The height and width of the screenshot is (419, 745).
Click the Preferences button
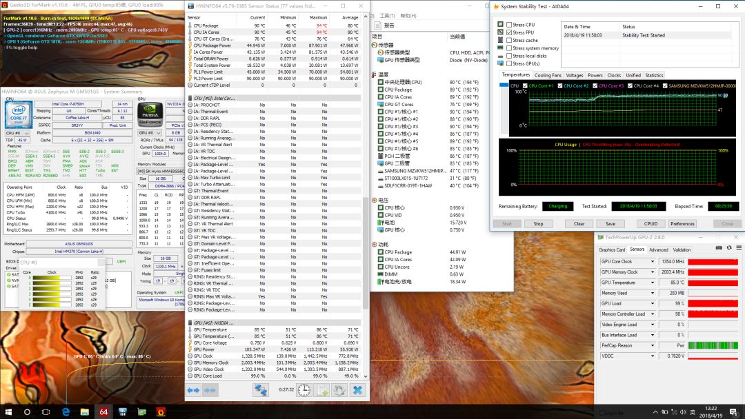click(682, 223)
